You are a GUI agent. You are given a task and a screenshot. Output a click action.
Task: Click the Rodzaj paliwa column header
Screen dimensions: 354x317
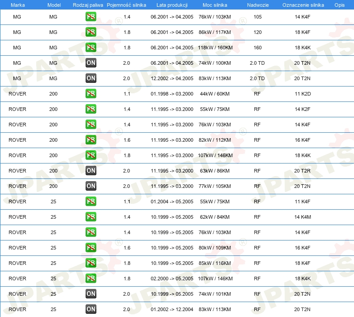[88, 5]
